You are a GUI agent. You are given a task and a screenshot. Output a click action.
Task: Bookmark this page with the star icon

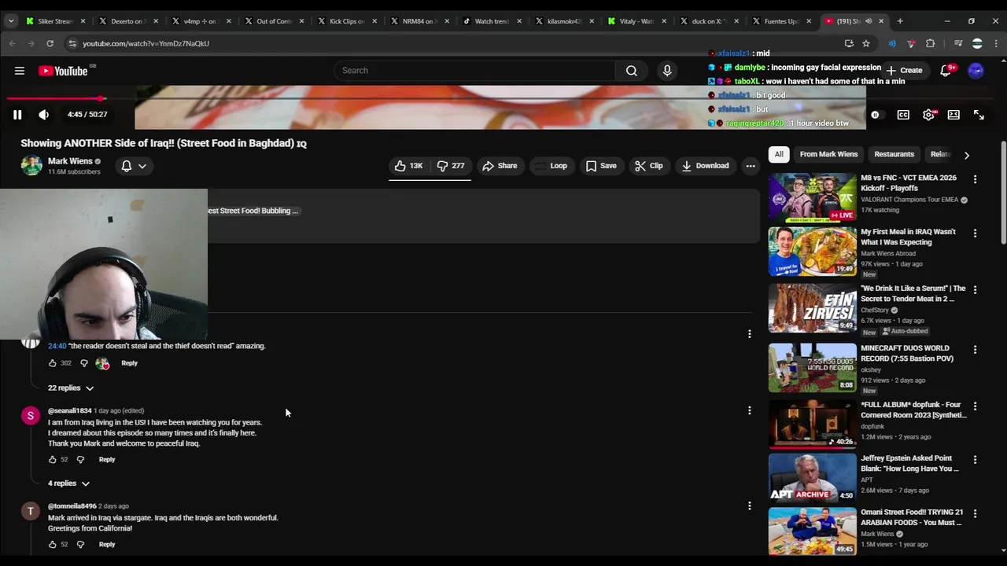point(866,43)
